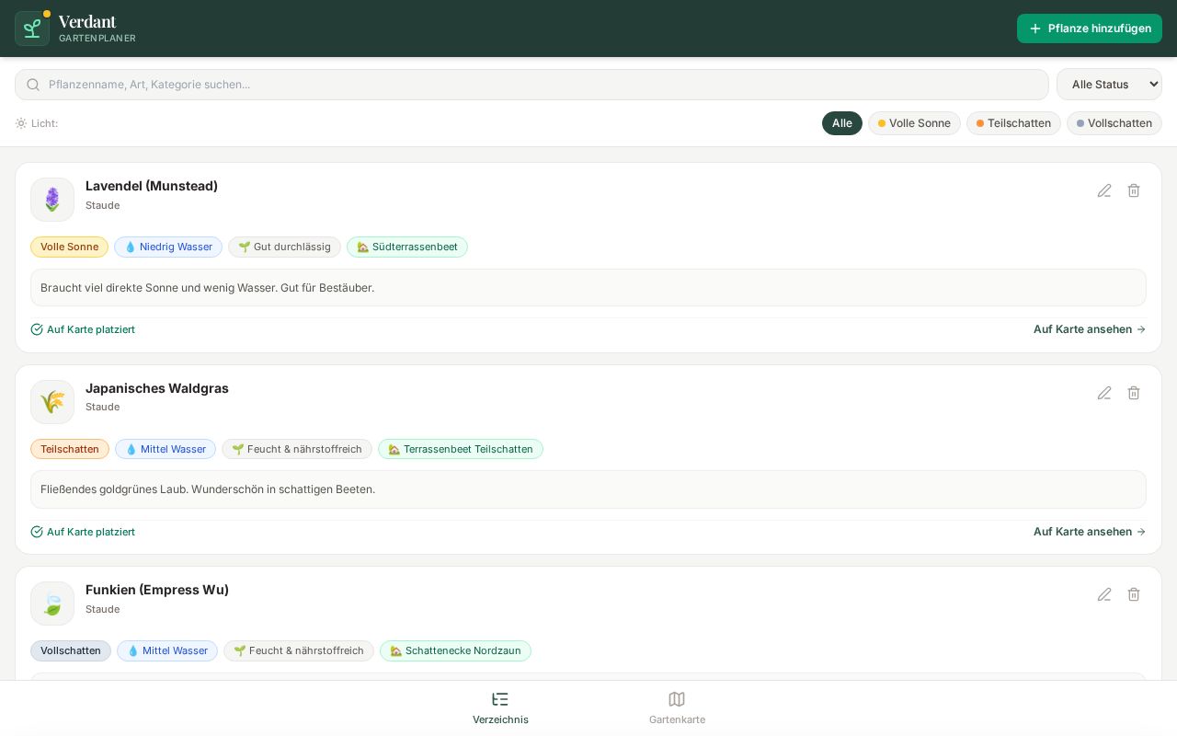
Task: Switch to the Verzeichnis tab
Action: (x=500, y=708)
